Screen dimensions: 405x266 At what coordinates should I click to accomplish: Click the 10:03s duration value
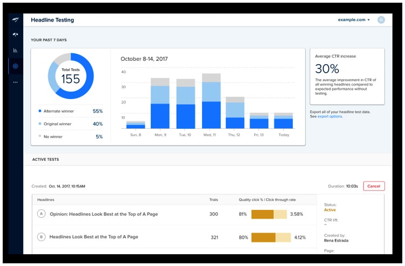coord(352,186)
